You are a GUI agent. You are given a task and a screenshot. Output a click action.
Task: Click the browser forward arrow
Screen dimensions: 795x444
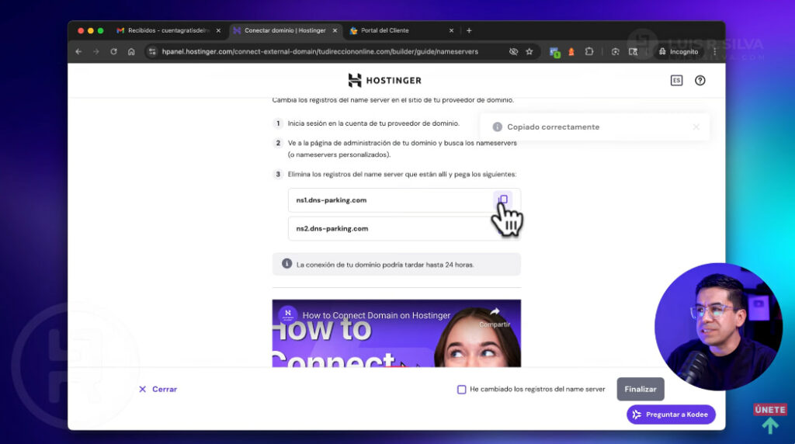point(95,52)
